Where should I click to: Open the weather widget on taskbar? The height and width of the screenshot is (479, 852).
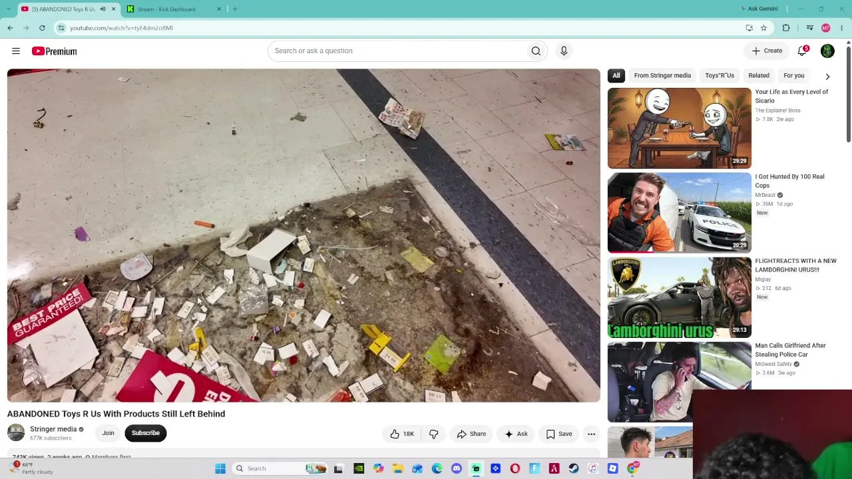[x=32, y=468]
